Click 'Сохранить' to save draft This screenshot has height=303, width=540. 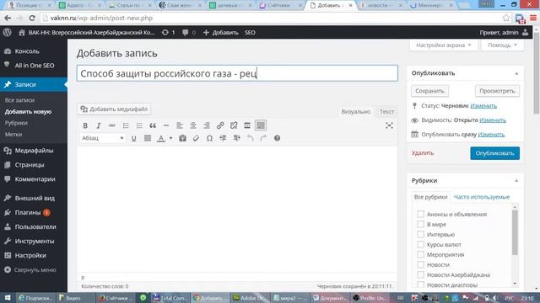pyautogui.click(x=429, y=91)
